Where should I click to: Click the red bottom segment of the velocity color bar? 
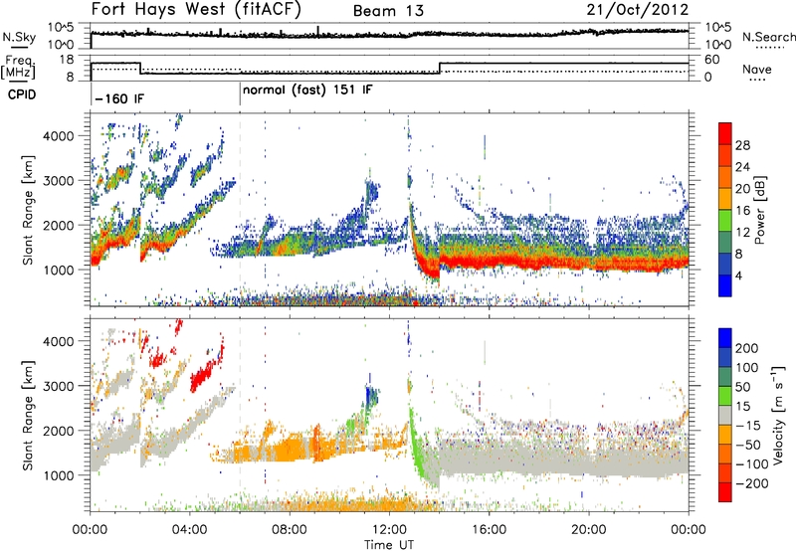pos(725,492)
